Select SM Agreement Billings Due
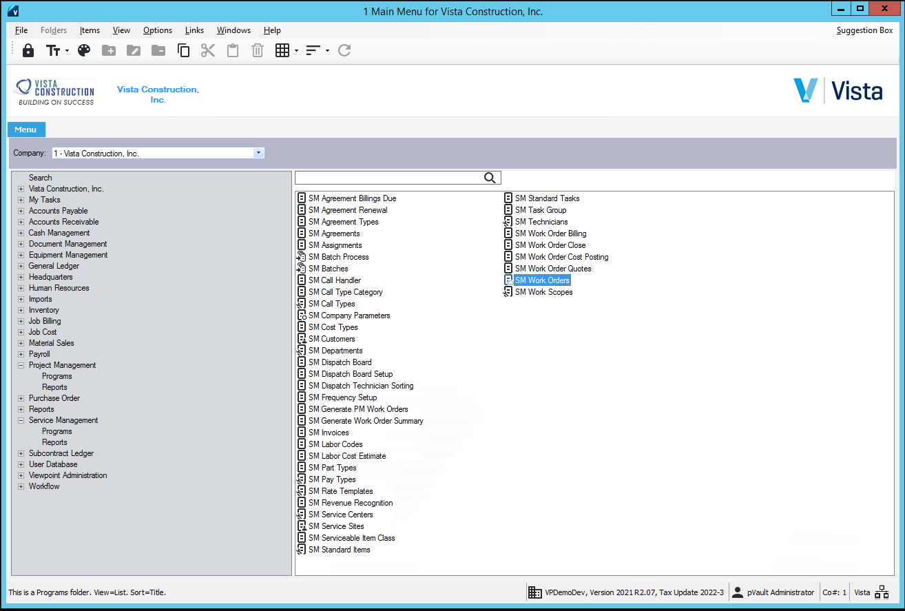The height and width of the screenshot is (611, 905). [352, 198]
